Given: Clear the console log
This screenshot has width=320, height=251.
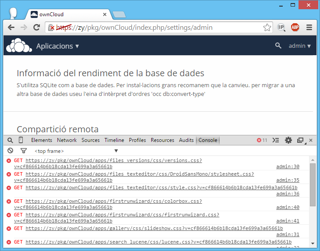Looking at the screenshot, I should click(10, 151).
